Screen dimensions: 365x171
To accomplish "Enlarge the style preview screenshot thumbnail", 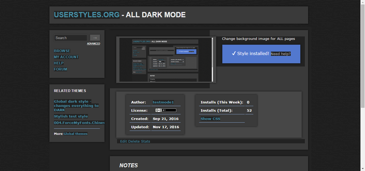I will point(166,60).
